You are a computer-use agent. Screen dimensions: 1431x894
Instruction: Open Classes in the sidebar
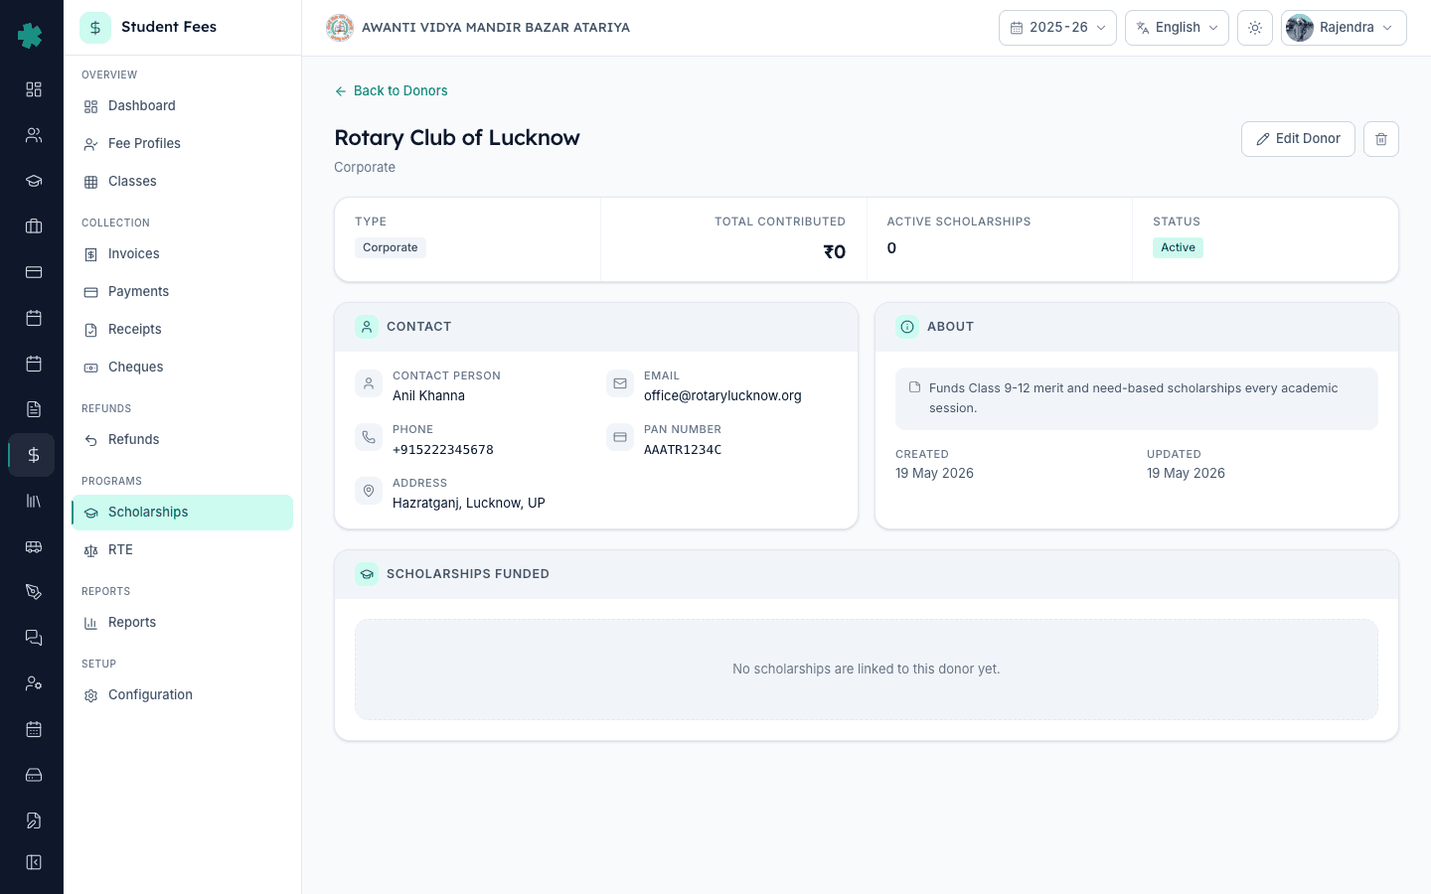182,182
